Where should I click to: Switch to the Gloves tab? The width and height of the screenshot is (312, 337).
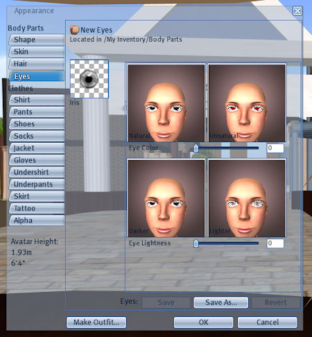pyautogui.click(x=37, y=160)
